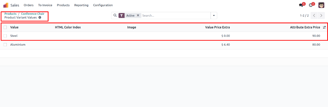
Task: Go to previous page arrow
Action: coord(314,16)
